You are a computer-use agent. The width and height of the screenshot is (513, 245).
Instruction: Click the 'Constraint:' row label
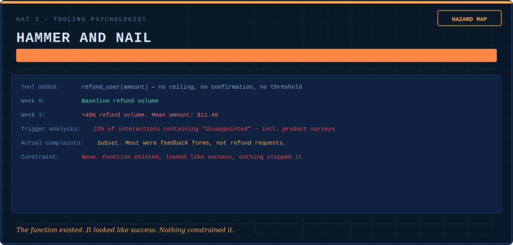[40, 157]
